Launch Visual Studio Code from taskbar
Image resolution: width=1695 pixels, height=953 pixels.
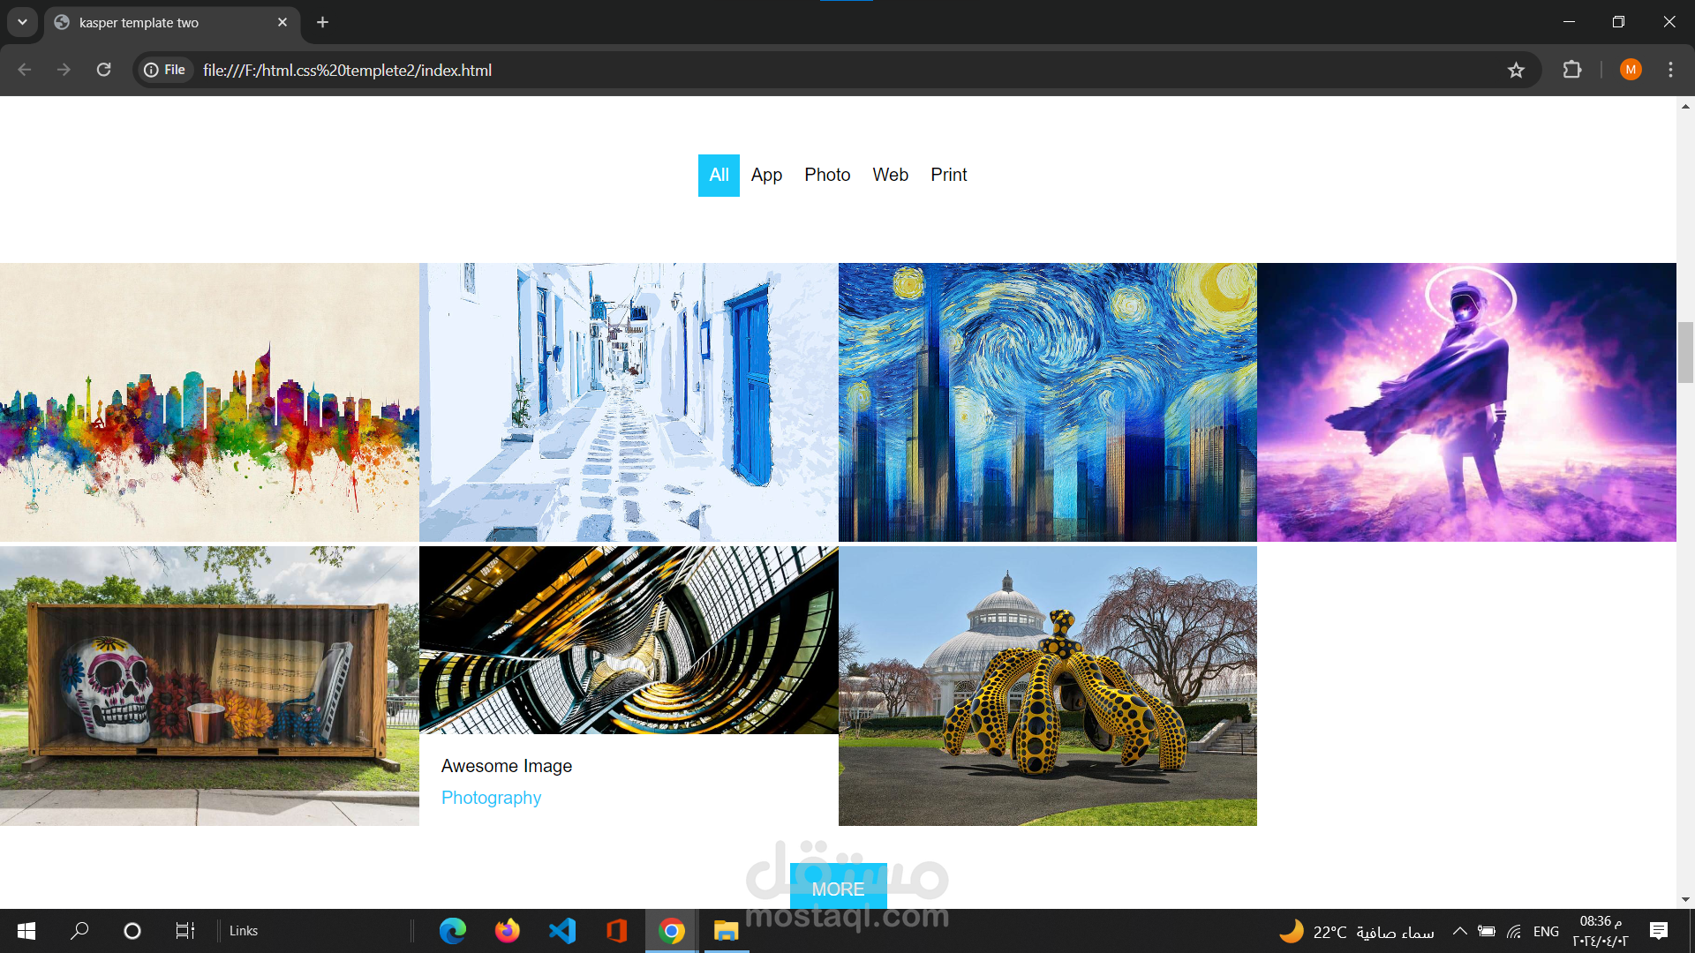click(x=562, y=931)
